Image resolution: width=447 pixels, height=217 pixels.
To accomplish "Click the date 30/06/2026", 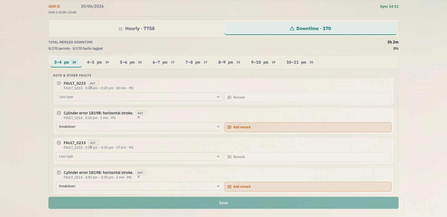I will click(92, 6).
